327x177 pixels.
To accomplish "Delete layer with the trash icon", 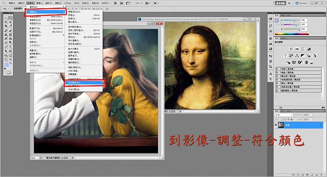I will pos(321,175).
